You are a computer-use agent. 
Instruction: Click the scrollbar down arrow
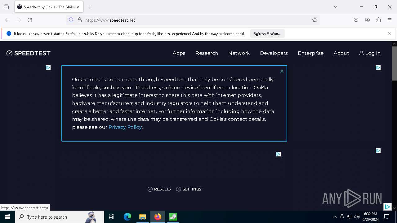pos(394,208)
